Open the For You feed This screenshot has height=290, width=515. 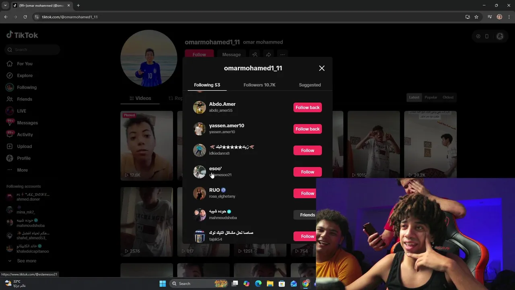tap(25, 64)
